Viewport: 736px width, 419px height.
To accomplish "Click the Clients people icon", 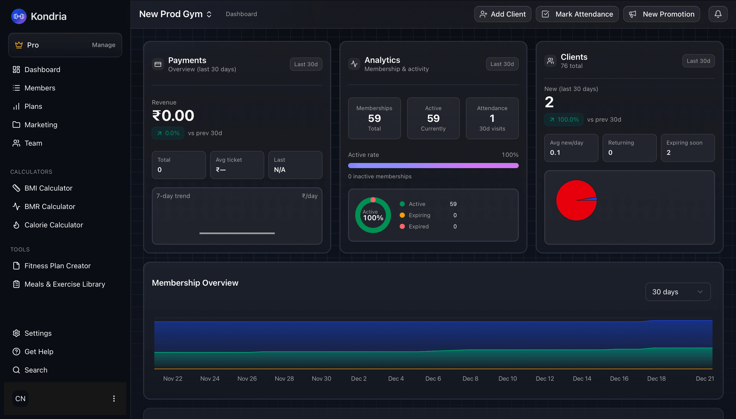I will 550,61.
